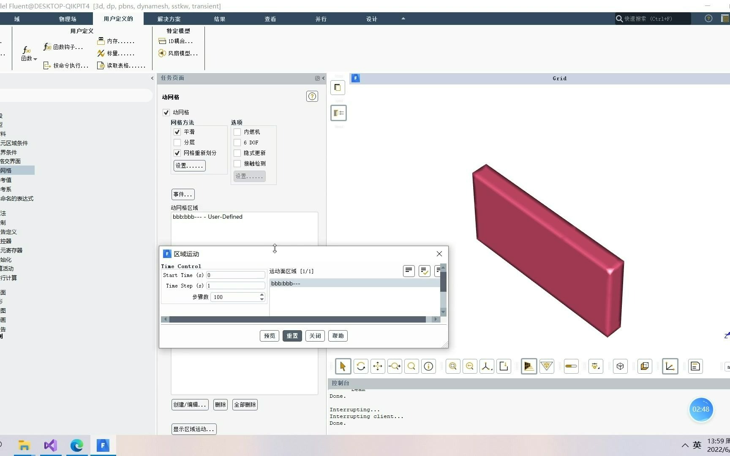Image resolution: width=730 pixels, height=456 pixels.
Task: Open the 设计 ribbon tab
Action: pyautogui.click(x=372, y=19)
